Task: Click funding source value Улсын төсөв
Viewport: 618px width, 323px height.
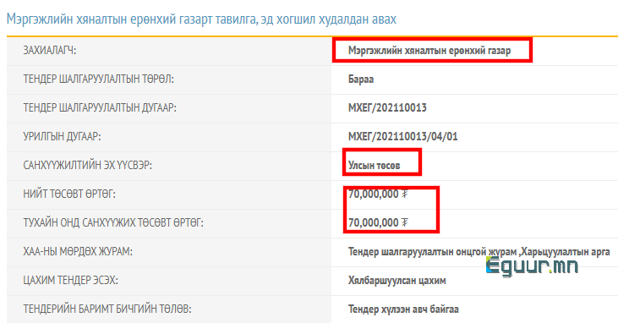Action: (x=374, y=165)
